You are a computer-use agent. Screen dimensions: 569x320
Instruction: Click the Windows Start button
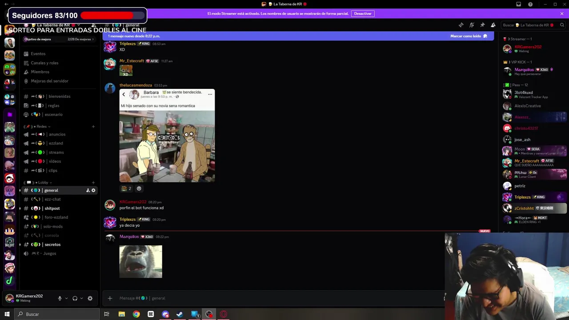click(x=7, y=314)
